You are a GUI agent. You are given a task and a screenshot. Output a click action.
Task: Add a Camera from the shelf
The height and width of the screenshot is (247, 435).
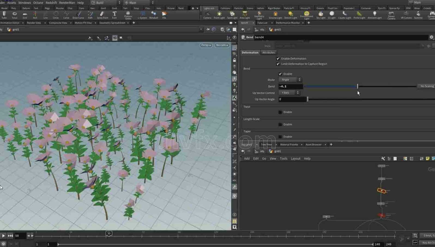[207, 15]
